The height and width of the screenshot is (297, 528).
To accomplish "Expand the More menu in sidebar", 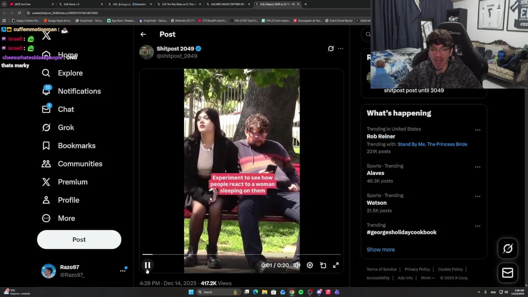I will coord(59,218).
